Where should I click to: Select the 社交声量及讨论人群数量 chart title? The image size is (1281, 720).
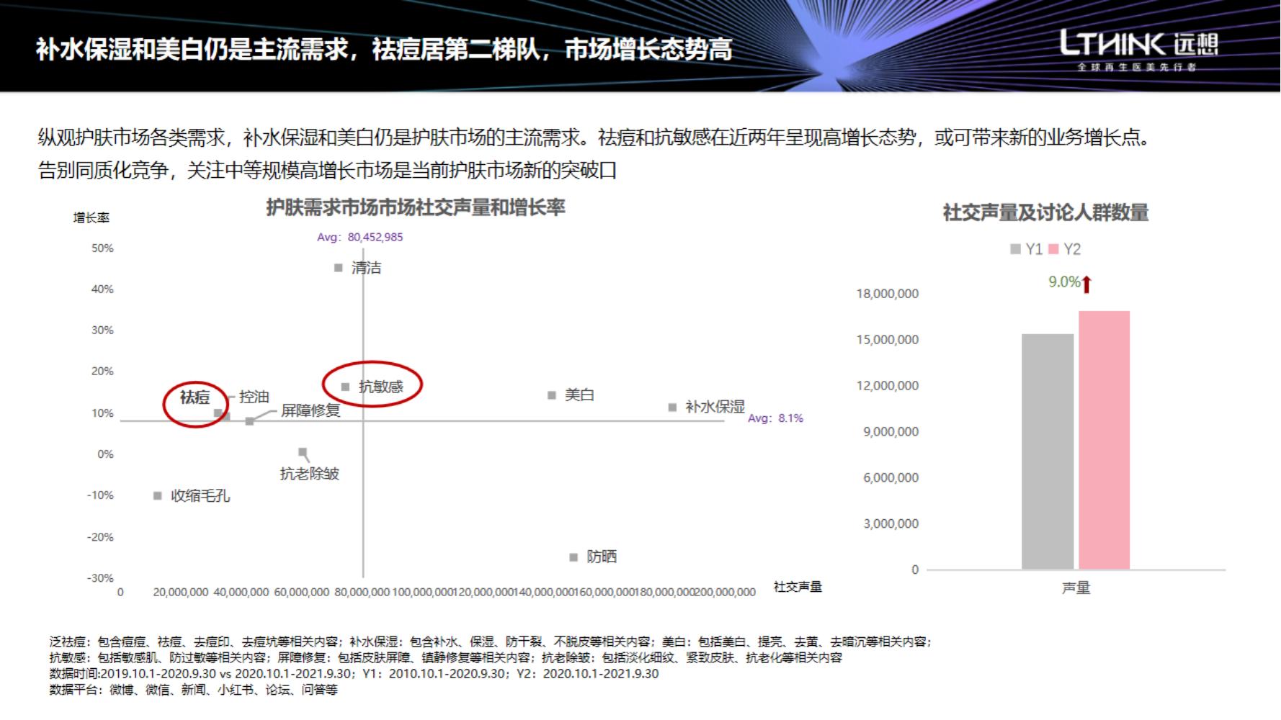(1046, 213)
